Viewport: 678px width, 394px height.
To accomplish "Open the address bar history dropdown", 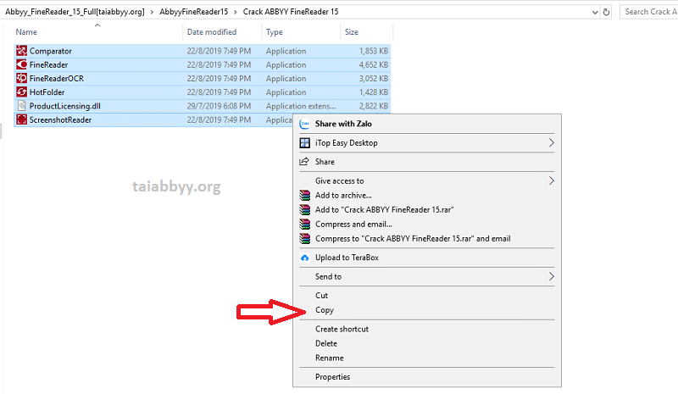I will tap(595, 12).
